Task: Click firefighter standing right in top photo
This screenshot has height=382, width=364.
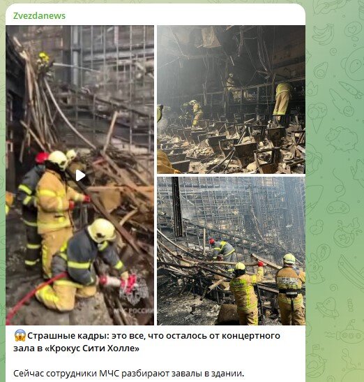Action: click(282, 103)
